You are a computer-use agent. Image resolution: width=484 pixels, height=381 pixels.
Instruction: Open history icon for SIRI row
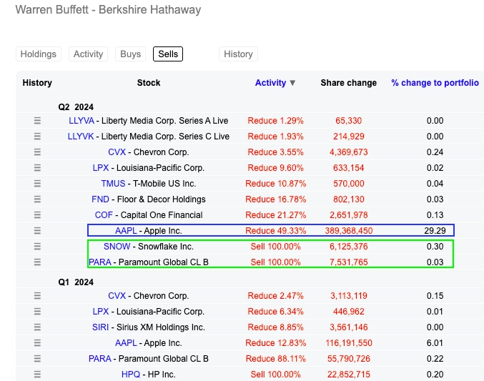point(37,327)
